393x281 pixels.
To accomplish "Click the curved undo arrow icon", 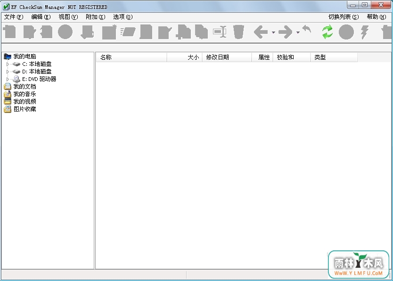I will [306, 29].
